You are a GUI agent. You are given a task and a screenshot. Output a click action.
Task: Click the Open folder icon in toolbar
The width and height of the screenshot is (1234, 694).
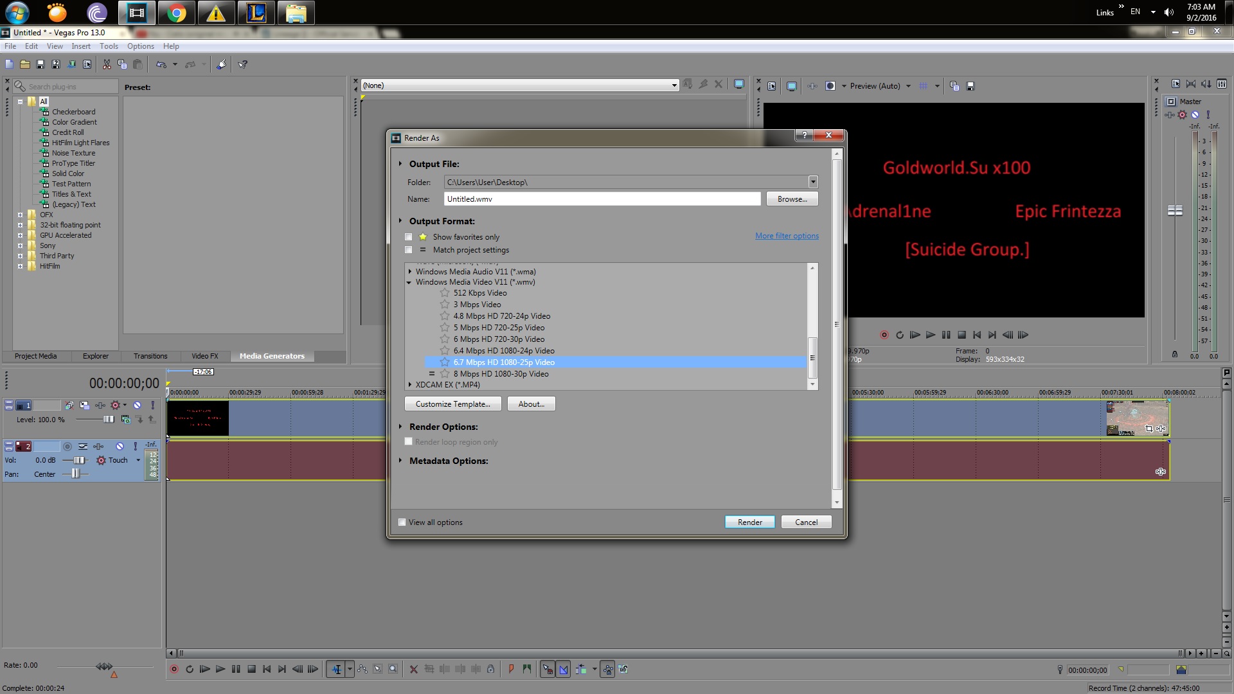tap(25, 64)
